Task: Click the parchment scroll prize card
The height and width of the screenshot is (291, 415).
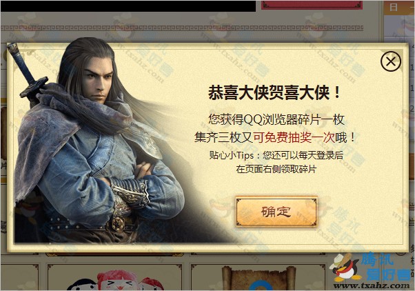Action: pyautogui.click(x=258, y=278)
